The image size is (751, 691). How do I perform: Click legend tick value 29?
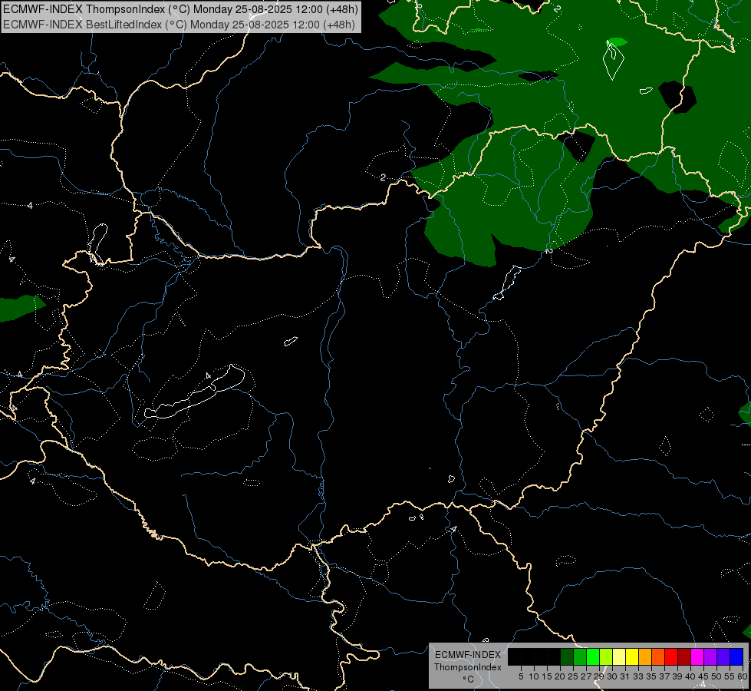(599, 676)
